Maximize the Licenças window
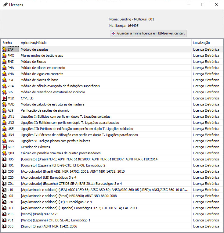 tap(203, 5)
